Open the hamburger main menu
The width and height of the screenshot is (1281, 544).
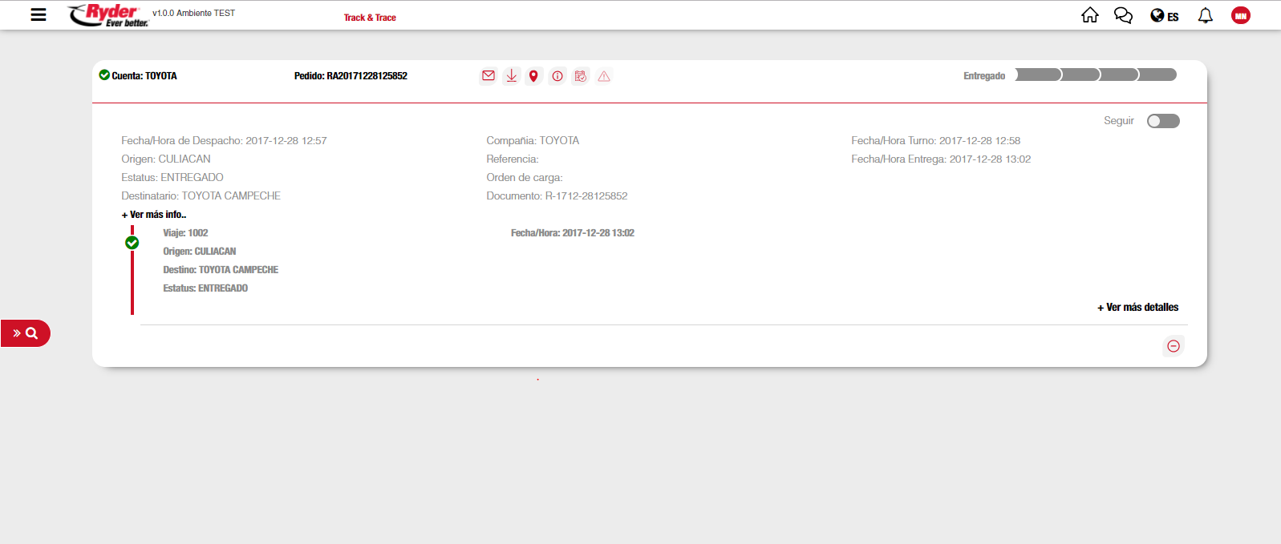coord(38,14)
